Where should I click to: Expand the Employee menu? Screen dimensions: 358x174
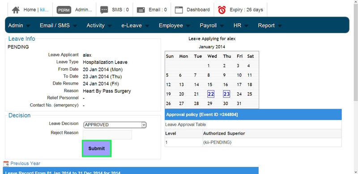[175, 25]
